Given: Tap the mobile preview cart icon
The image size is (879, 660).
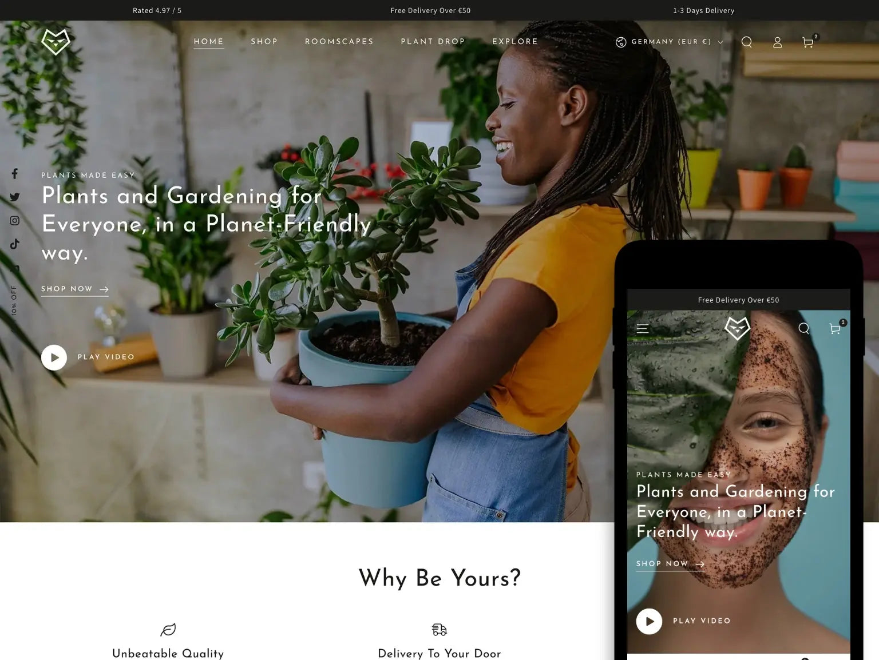Looking at the screenshot, I should (x=835, y=329).
